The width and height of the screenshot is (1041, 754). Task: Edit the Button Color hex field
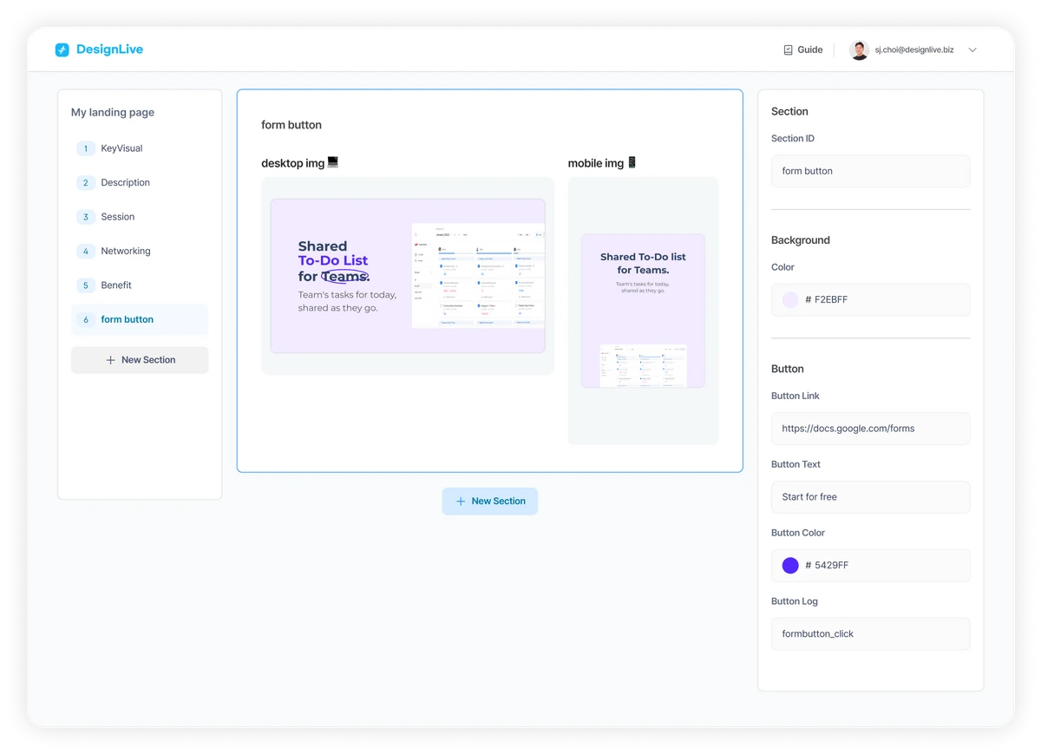coord(871,566)
